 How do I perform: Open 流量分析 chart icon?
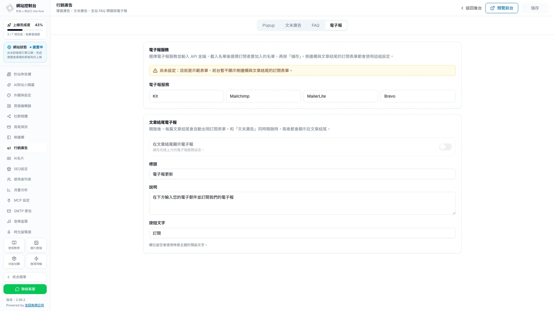(9, 190)
